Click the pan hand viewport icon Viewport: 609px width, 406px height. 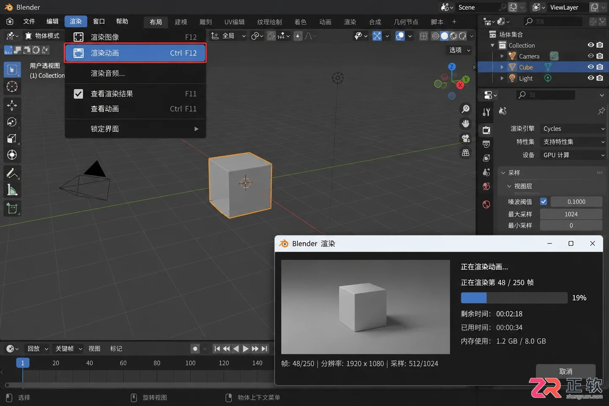point(466,123)
